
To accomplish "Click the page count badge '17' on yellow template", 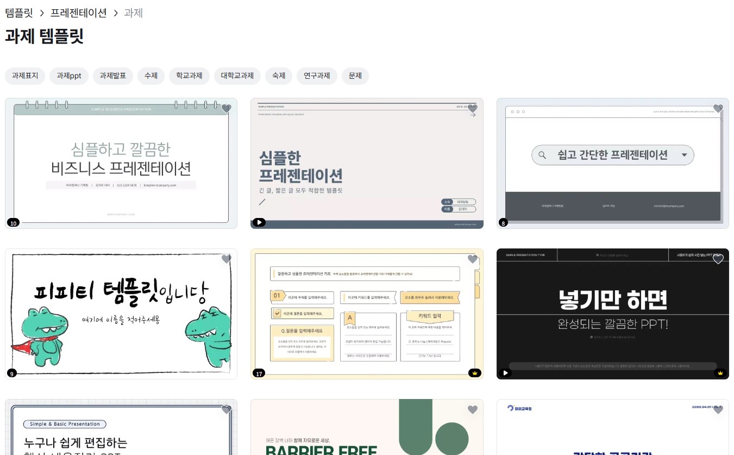I will click(x=259, y=373).
